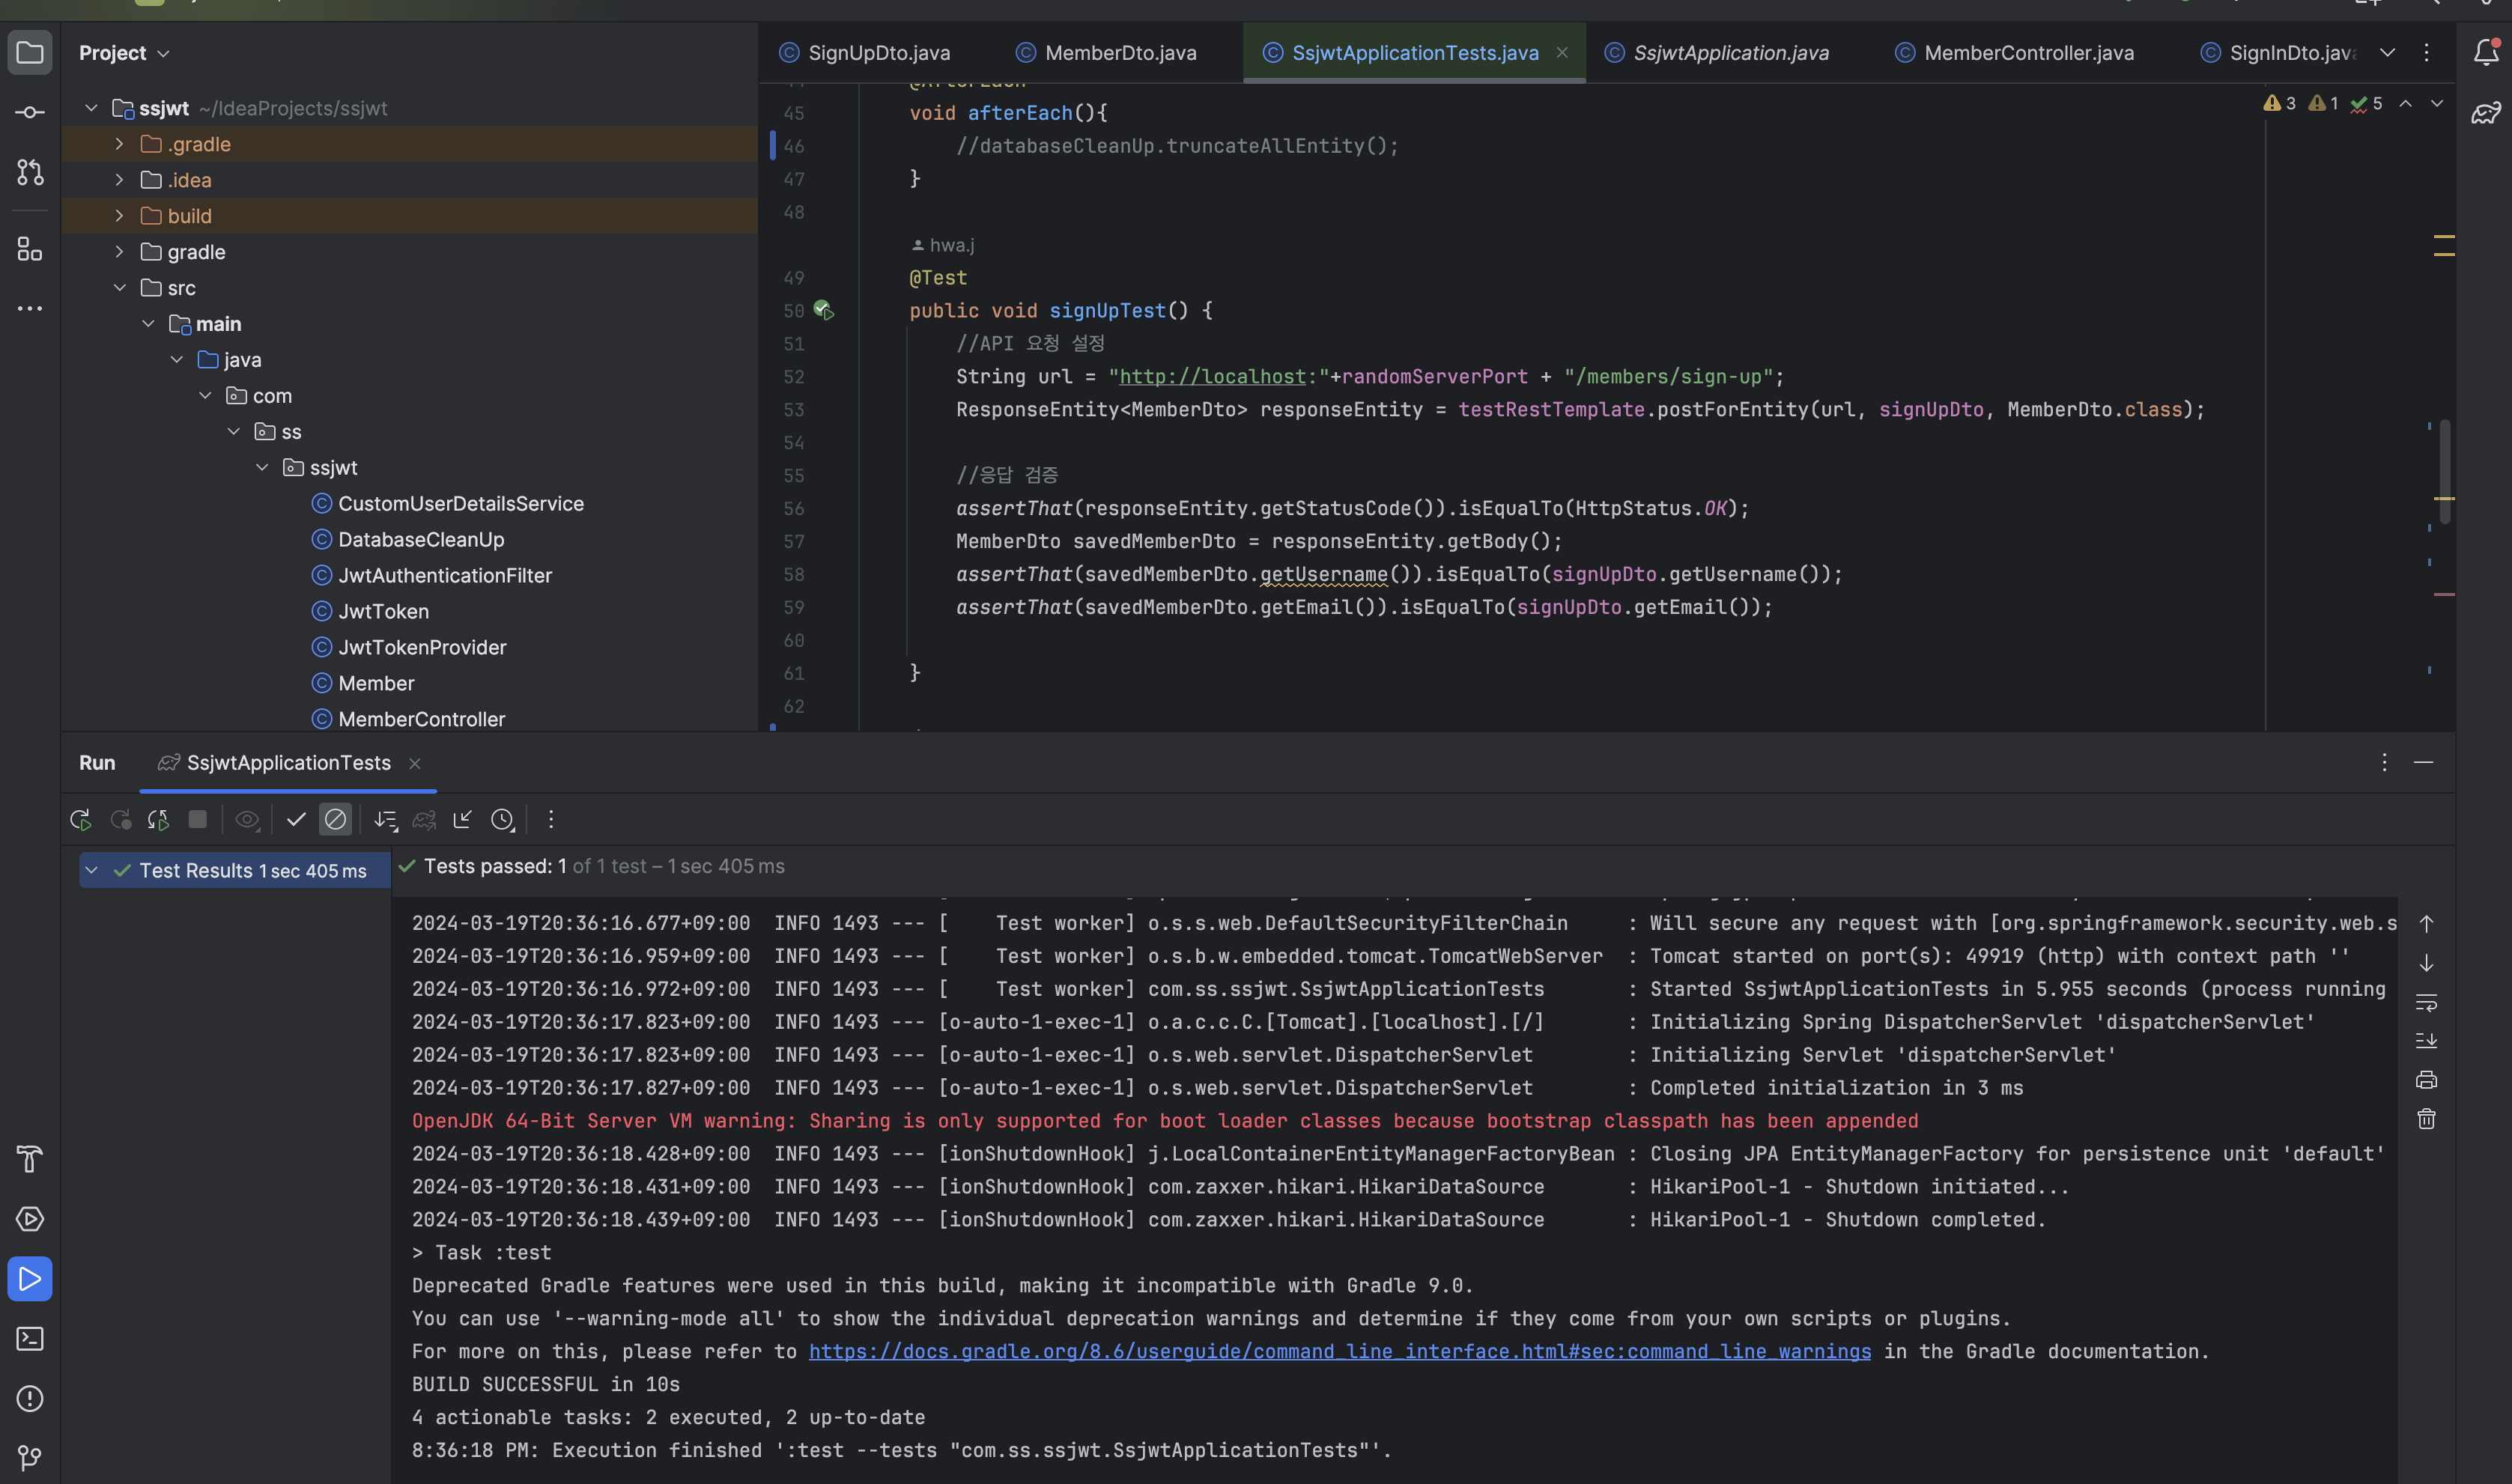
Task: Open the Notifications bell panel
Action: point(2486,52)
